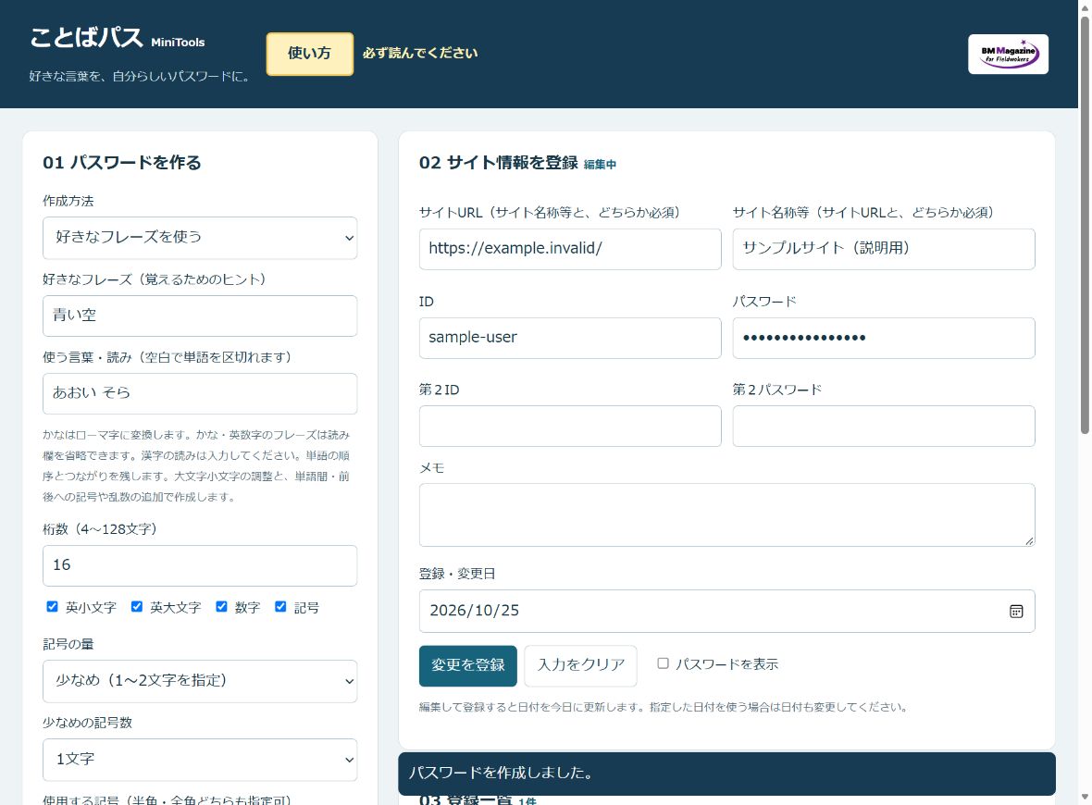The width and height of the screenshot is (1092, 805).
Task: Open the 記号の量 dropdown
Action: coord(200,681)
